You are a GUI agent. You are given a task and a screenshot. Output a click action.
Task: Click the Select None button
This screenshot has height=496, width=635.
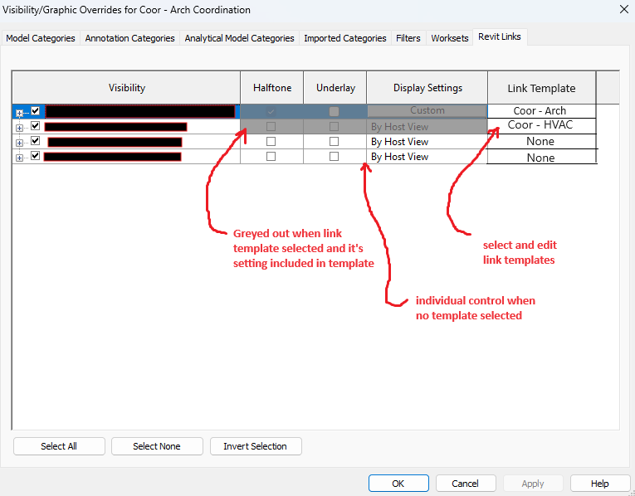[157, 446]
